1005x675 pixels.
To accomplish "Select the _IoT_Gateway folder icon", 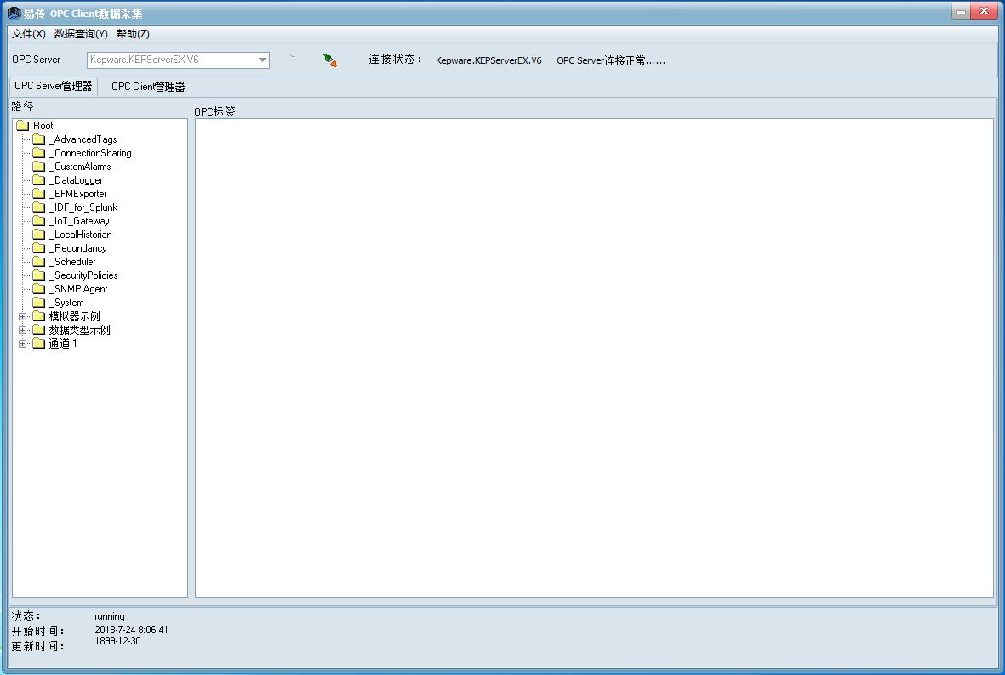I will coord(38,221).
